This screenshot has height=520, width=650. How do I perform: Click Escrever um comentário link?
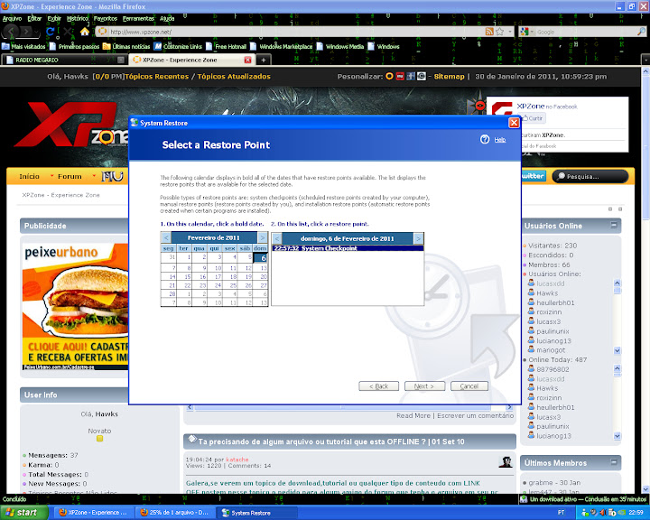click(475, 415)
